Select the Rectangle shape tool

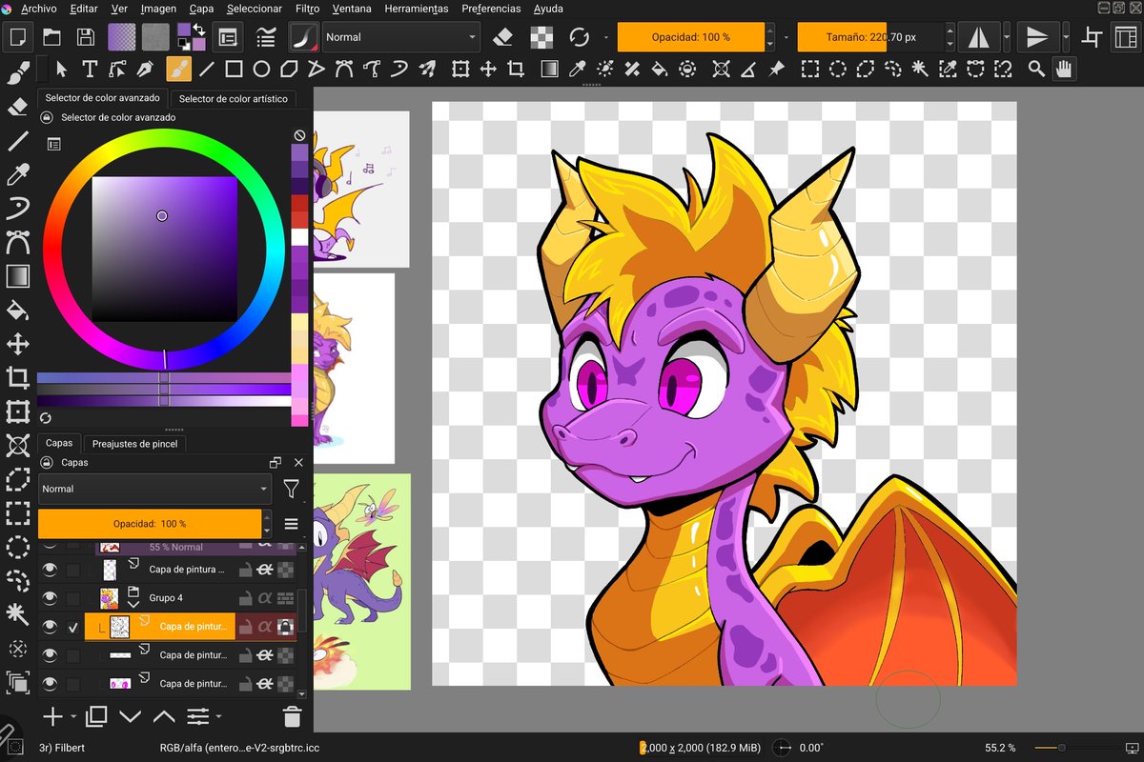233,69
